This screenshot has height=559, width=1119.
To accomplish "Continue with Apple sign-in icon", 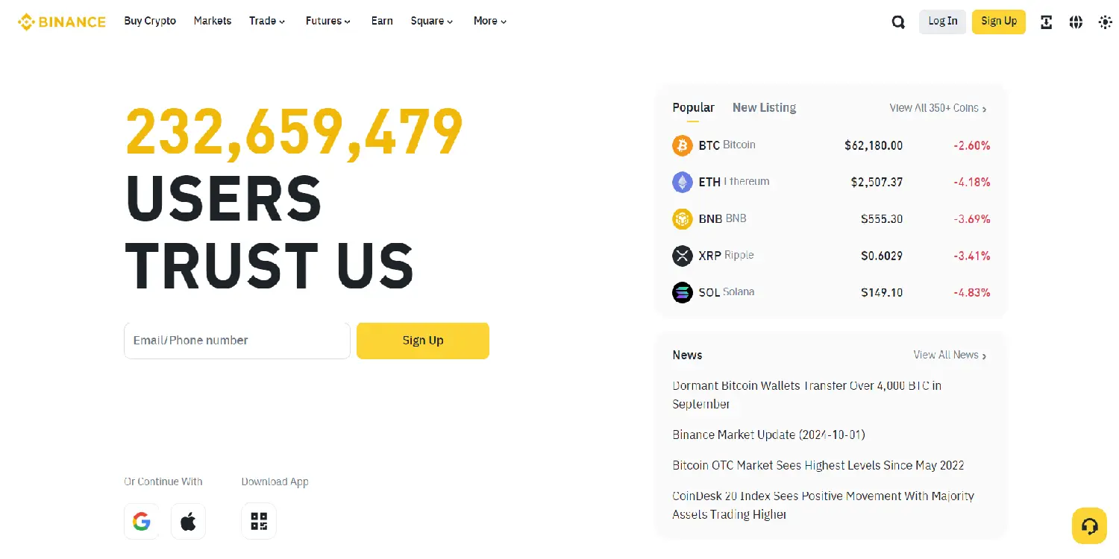I will pos(188,522).
